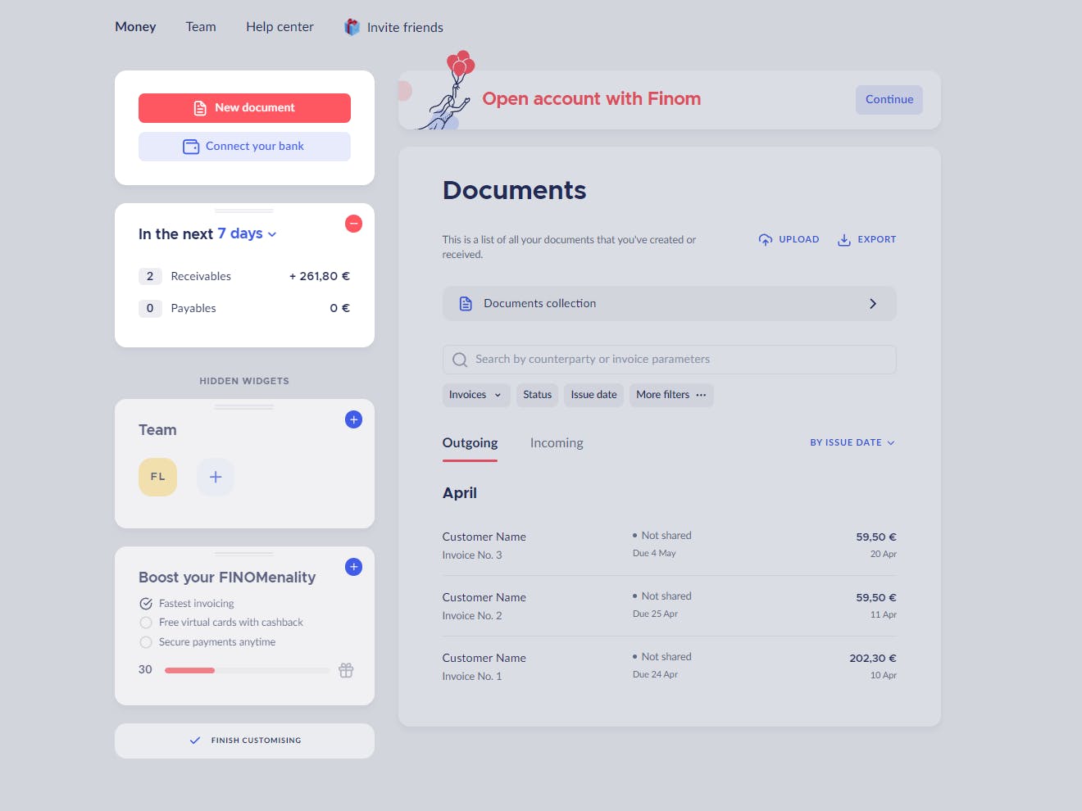Click the search magnifier icon
The image size is (1082, 811).
[x=460, y=360]
